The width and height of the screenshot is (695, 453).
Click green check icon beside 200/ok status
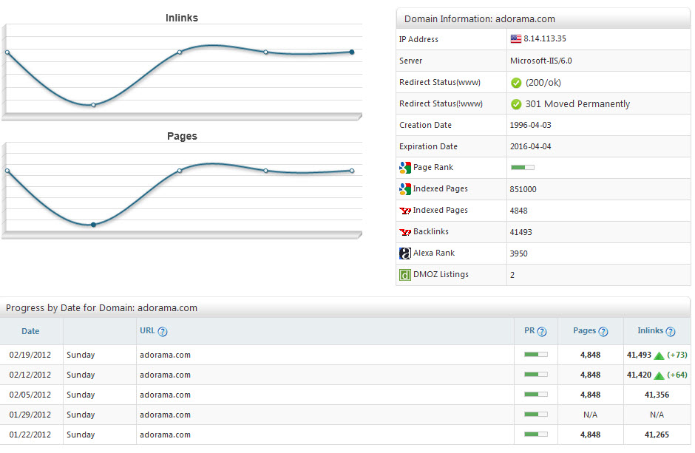coord(516,83)
